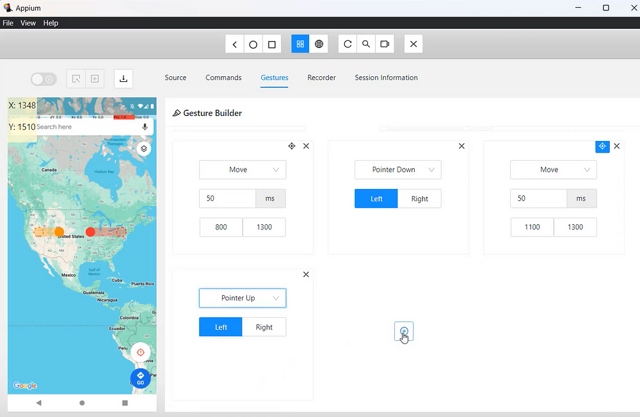This screenshot has height=417, width=640.
Task: Start recording with the camera icon
Action: tap(385, 44)
